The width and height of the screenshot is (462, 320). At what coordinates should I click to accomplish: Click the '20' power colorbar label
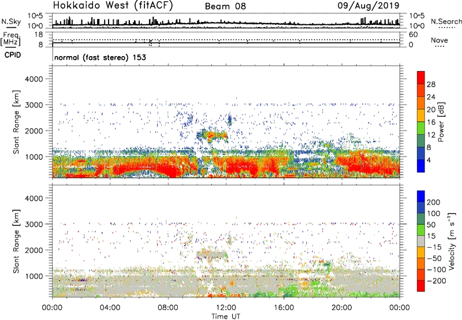coord(431,110)
